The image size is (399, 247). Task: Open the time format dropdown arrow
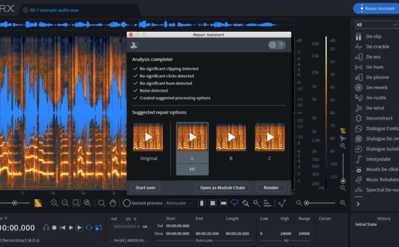click(6, 218)
